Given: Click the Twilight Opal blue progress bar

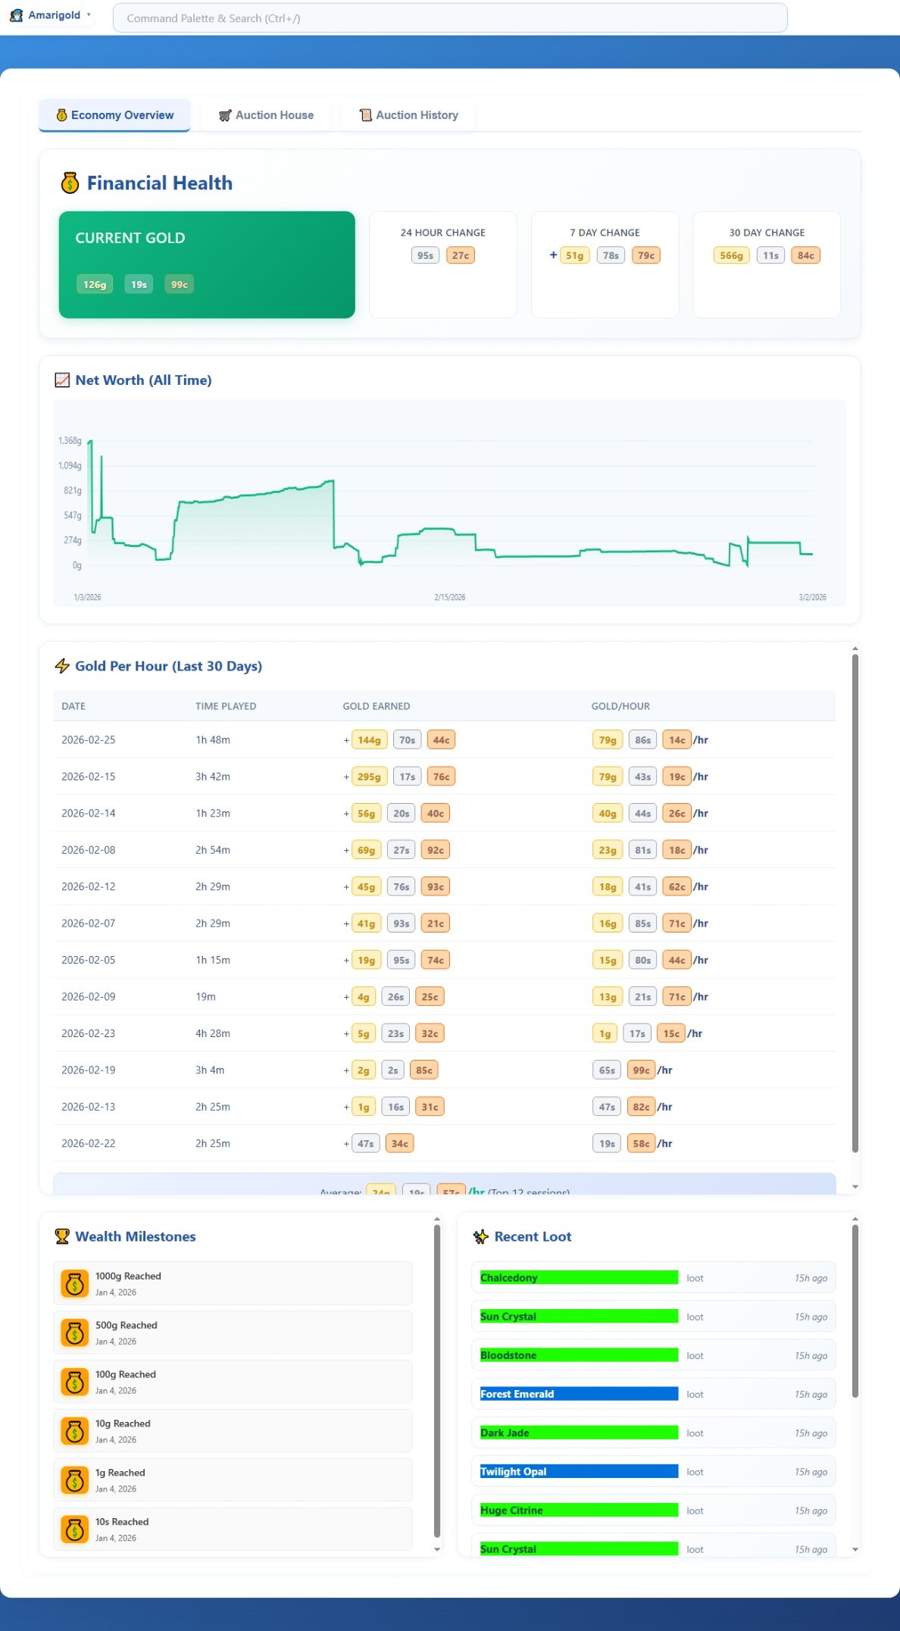Looking at the screenshot, I should point(578,1471).
